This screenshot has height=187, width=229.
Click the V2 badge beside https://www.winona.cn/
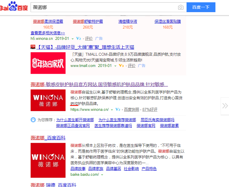pyautogui.click(x=118, y=110)
